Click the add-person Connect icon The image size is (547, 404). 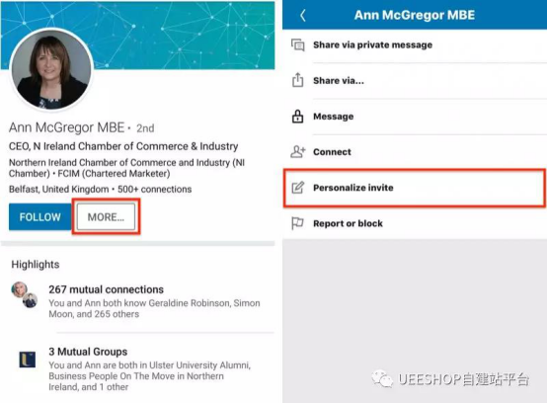(297, 152)
